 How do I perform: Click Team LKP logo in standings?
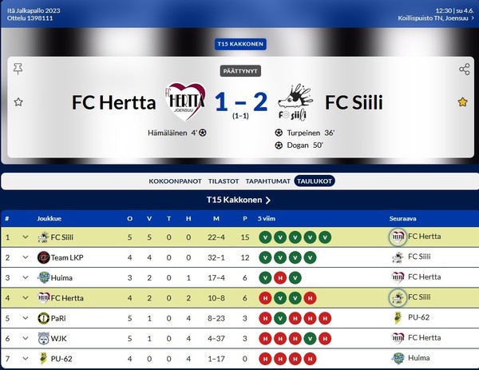click(43, 257)
